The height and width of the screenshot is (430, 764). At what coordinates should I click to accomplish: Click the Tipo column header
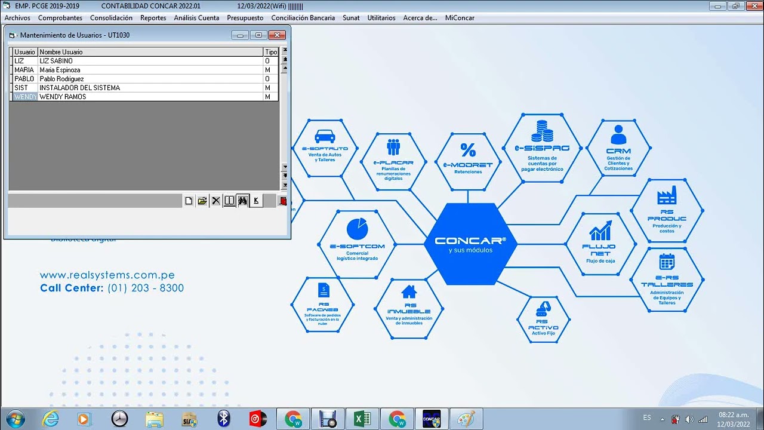(271, 52)
